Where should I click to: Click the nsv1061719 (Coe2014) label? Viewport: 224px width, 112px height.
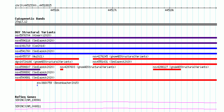tap(30, 46)
